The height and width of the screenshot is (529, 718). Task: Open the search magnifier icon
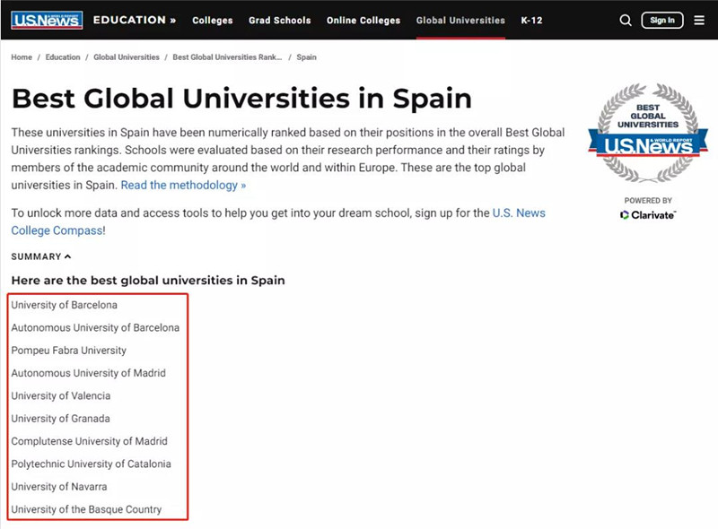coord(626,20)
